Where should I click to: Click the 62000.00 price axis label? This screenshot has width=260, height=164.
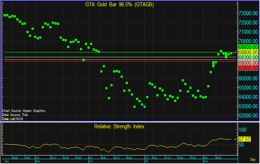point(248,116)
